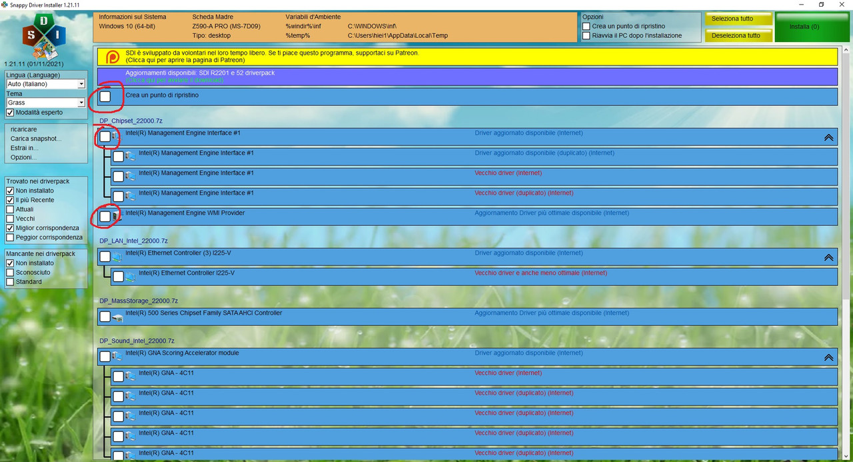Select the Ethernet Controller (3) I225-V checkbox

click(x=105, y=256)
